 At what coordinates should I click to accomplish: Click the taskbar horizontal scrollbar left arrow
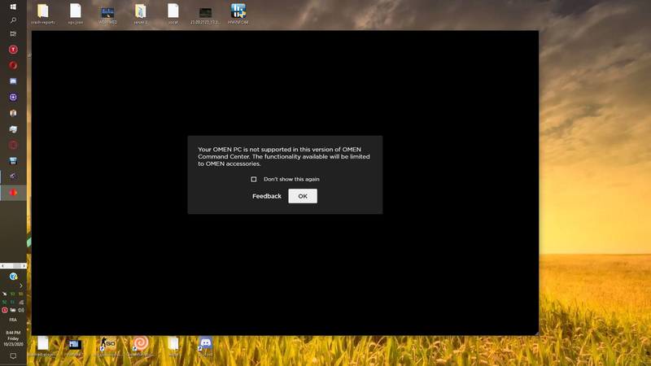tap(2, 266)
